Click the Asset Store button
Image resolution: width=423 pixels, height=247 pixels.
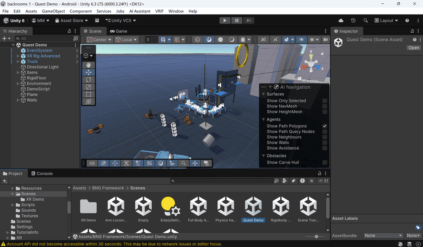(x=71, y=21)
